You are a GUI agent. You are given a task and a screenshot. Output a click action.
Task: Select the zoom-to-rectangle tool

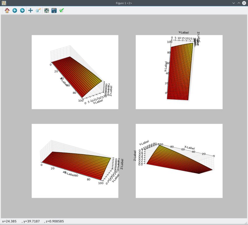(38, 10)
